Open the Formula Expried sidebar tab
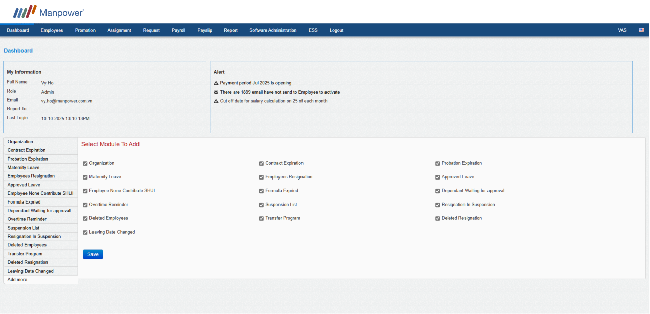 (40, 202)
